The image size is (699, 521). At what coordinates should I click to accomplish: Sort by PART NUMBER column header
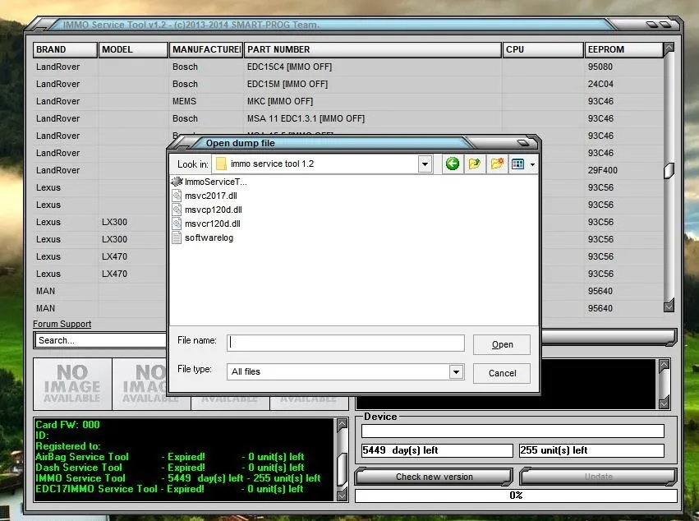click(373, 49)
